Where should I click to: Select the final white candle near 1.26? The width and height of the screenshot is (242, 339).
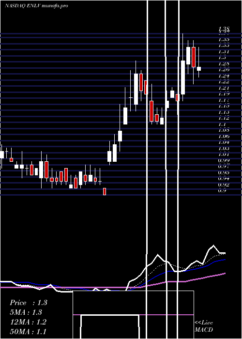point(199,69)
